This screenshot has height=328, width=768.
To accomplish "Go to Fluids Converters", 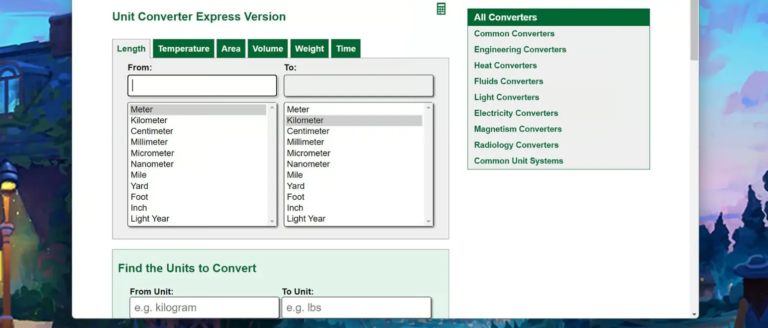I will [x=509, y=82].
